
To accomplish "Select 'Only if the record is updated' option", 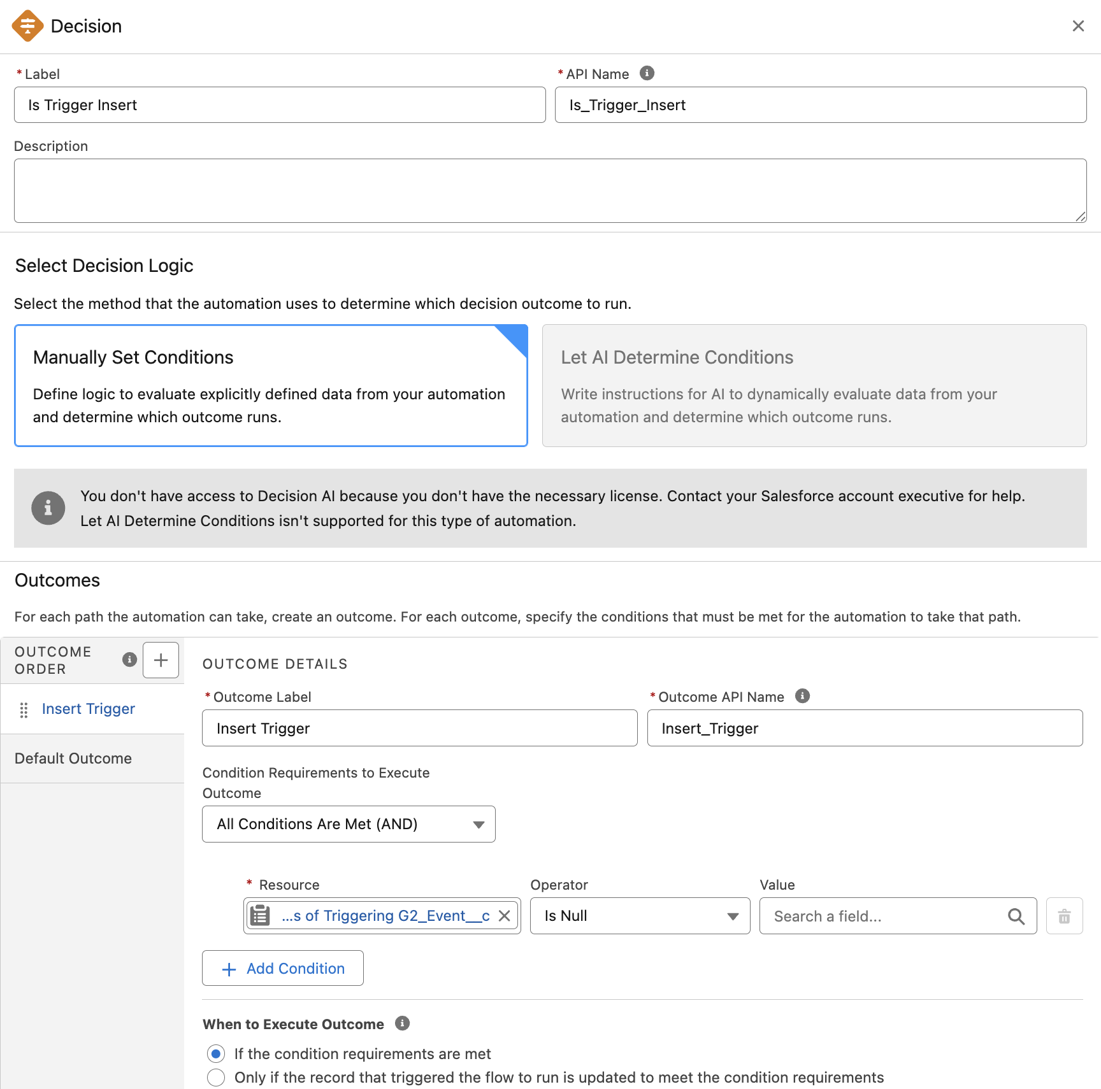I will (x=217, y=1078).
